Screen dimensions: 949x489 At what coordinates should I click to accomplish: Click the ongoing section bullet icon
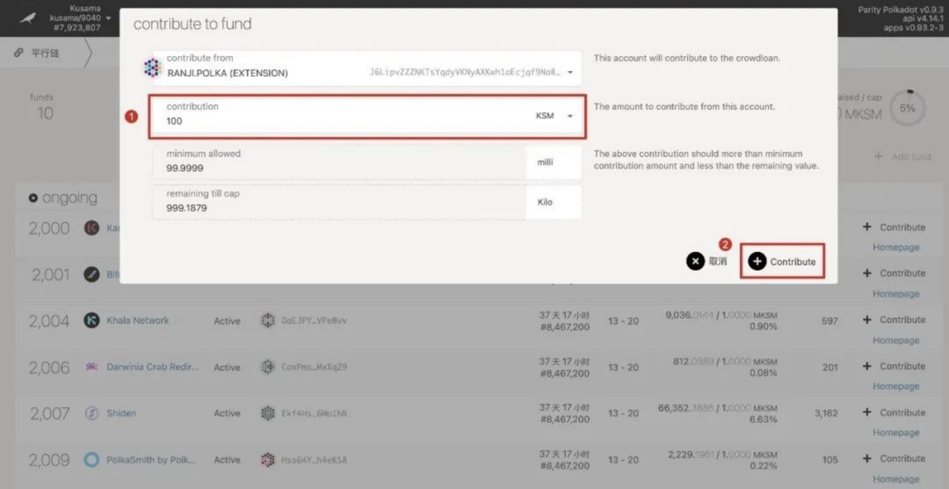pos(33,198)
